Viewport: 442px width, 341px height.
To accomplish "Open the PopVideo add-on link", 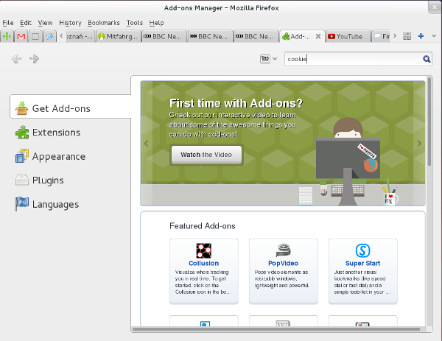I will [x=283, y=263].
